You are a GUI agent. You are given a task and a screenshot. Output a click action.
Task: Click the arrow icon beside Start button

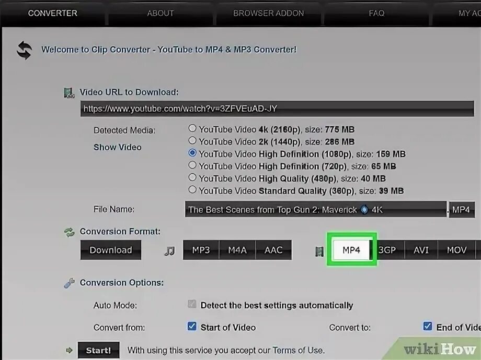click(x=70, y=350)
